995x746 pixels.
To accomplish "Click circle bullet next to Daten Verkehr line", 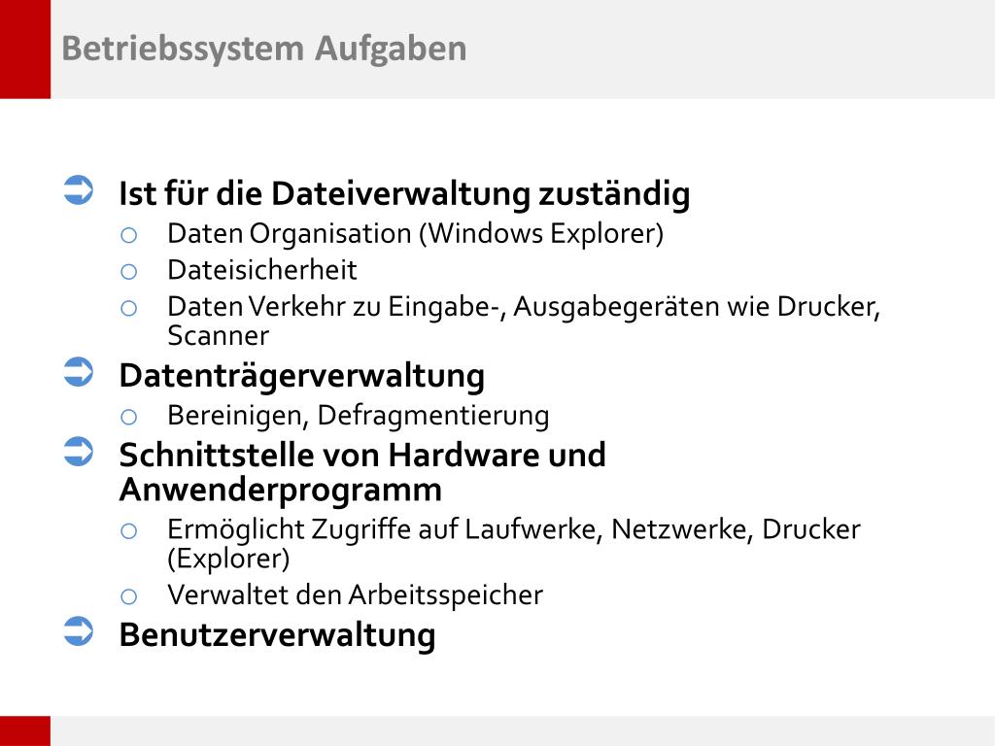I will pyautogui.click(x=129, y=308).
